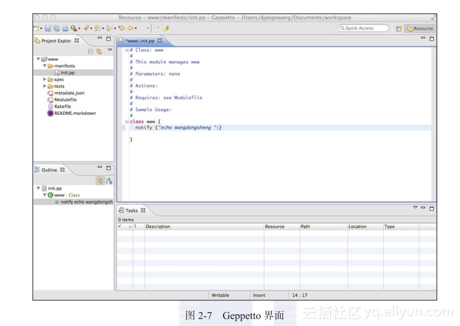This screenshot has height=326, width=460.
Task: Open the Tasks view menu triangle
Action: 415,207
